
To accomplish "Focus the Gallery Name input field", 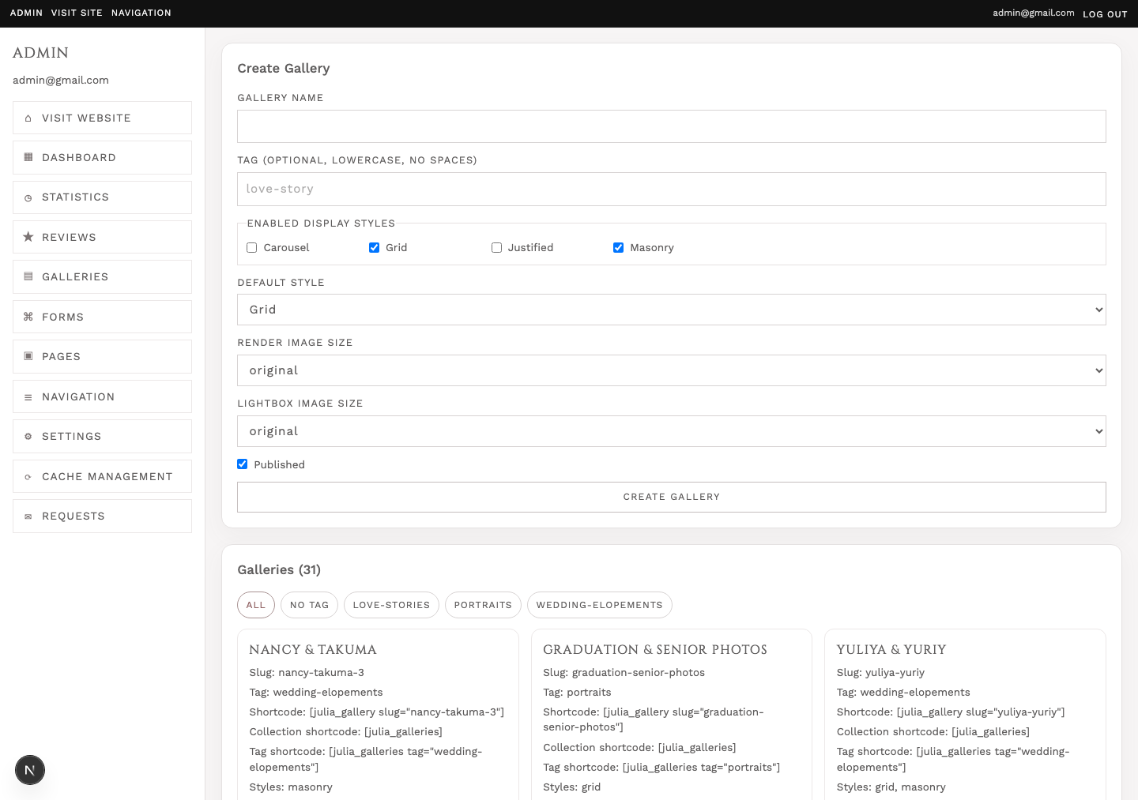I will [x=672, y=126].
